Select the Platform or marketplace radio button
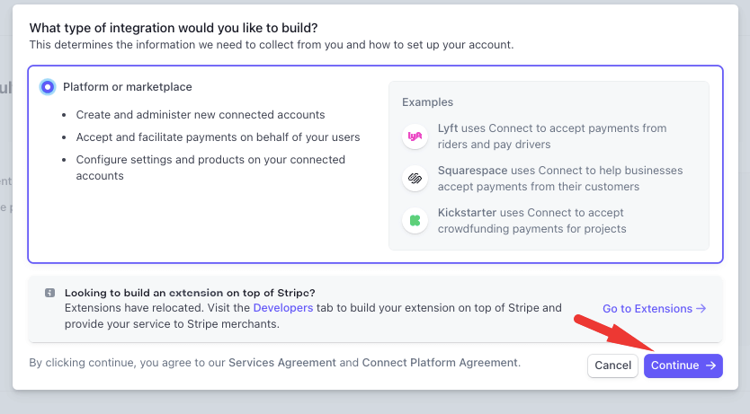Image resolution: width=750 pixels, height=414 pixels. click(48, 87)
